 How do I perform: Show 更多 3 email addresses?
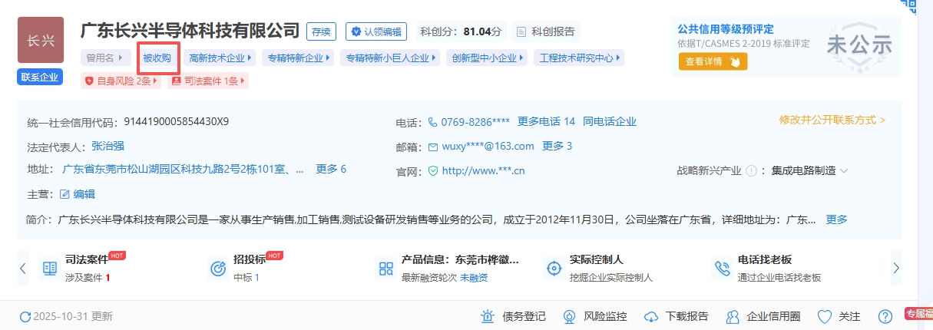click(557, 146)
